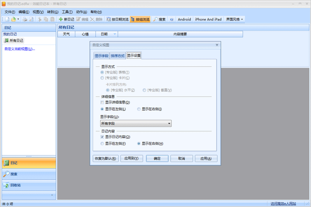Click the iPhone And iPad button
Viewport: 311px width, 207px height.
(x=208, y=19)
